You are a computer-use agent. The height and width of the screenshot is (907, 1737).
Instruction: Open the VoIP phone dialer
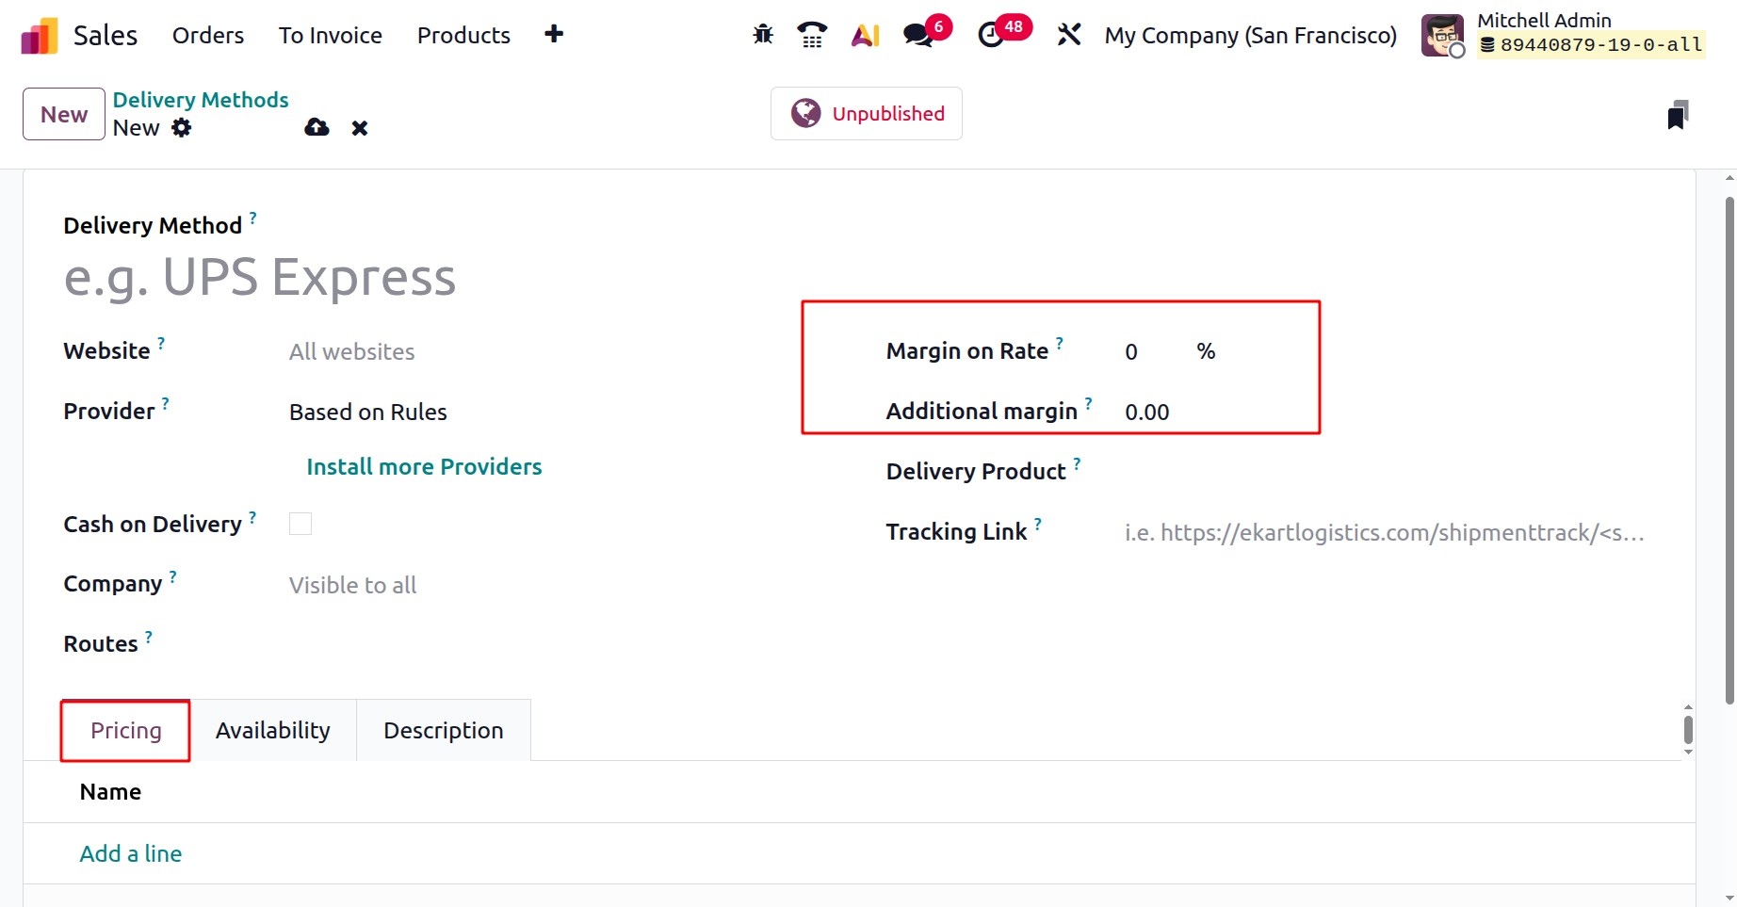click(812, 35)
